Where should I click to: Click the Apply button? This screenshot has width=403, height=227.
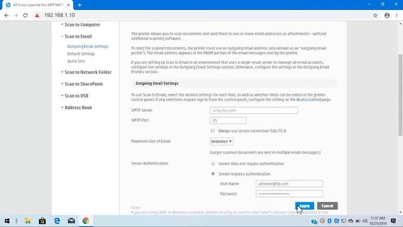tap(305, 206)
